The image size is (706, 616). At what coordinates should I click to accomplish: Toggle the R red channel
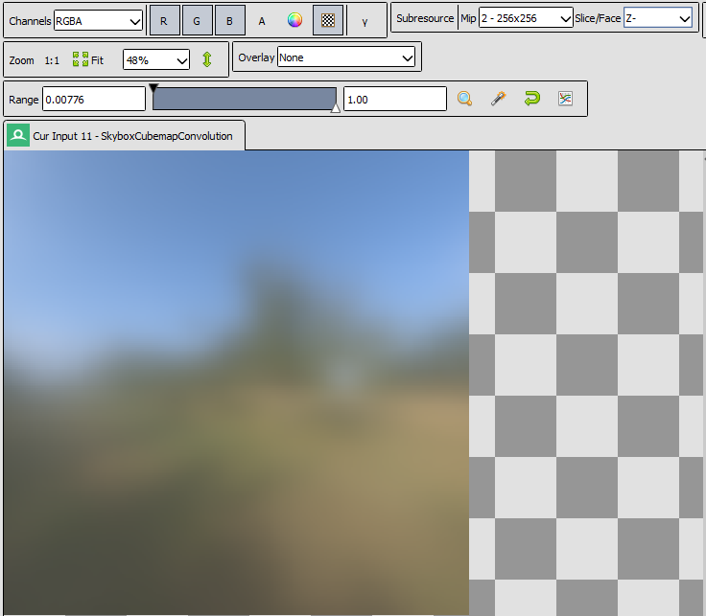tap(164, 20)
